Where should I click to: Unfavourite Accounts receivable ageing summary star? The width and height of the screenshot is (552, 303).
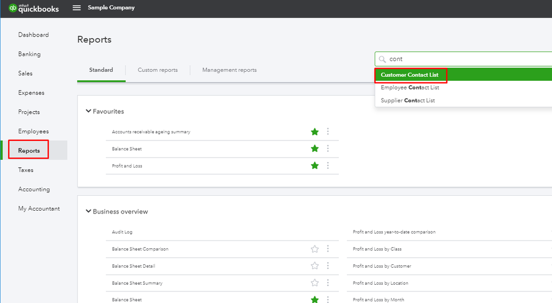coord(315,132)
